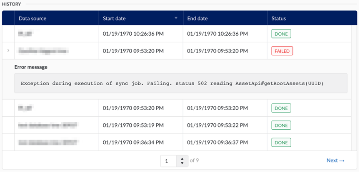Image resolution: width=360 pixels, height=172 pixels.
Task: Click the sync job exception message box
Action: point(180,83)
